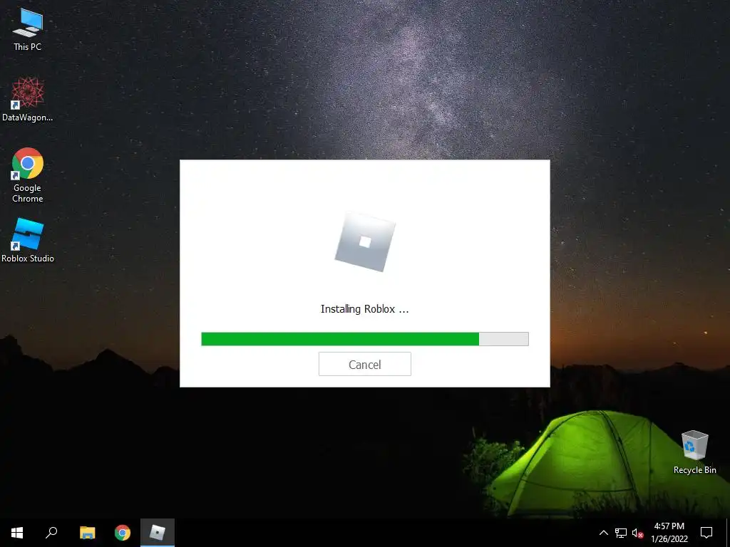Viewport: 730px width, 547px height.
Task: Click the Roblox installer taskbar button
Action: point(158,533)
